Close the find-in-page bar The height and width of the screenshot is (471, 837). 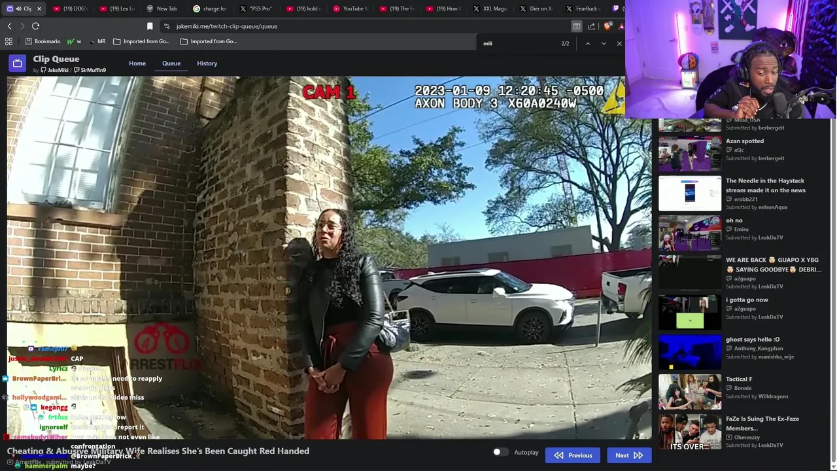pyautogui.click(x=619, y=43)
